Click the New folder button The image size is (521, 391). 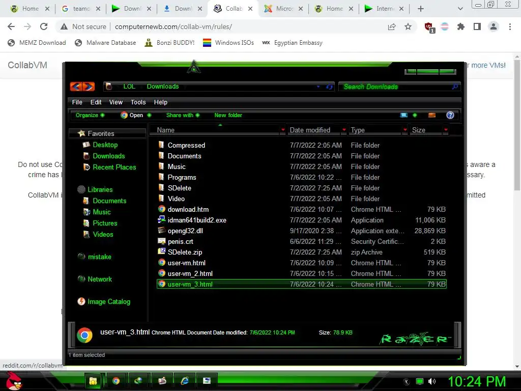228,115
